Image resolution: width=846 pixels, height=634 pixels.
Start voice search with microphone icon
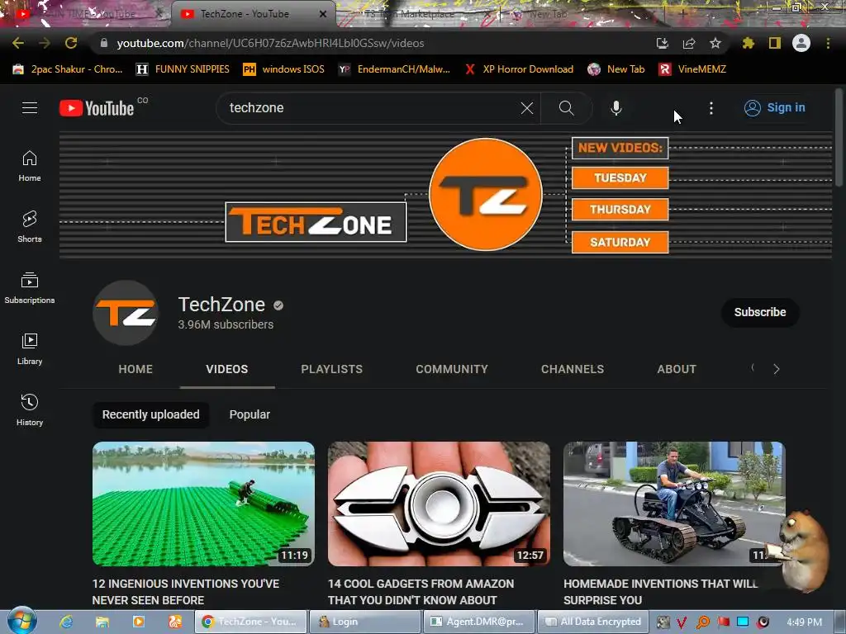616,108
